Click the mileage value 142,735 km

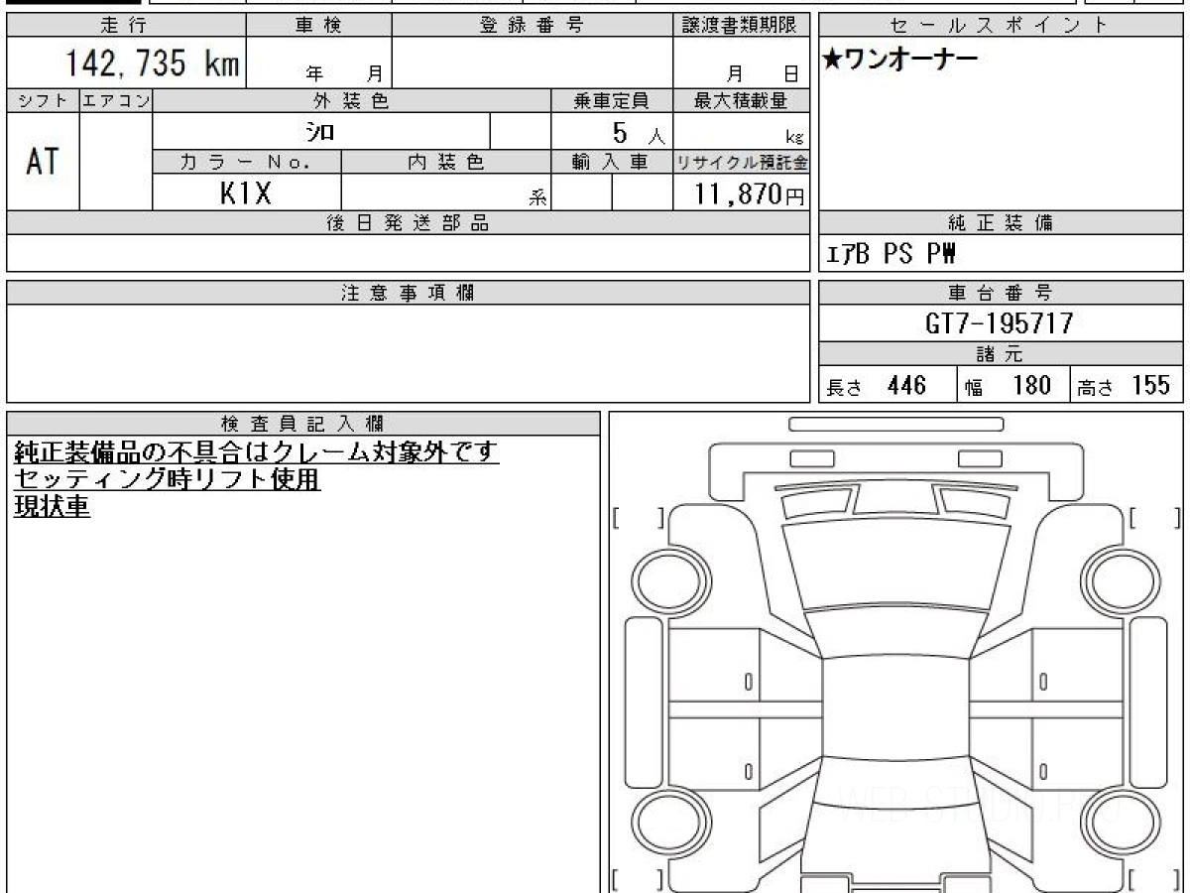153,64
